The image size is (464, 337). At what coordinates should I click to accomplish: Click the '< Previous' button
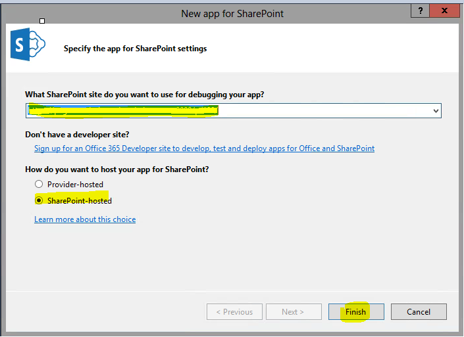(x=234, y=311)
